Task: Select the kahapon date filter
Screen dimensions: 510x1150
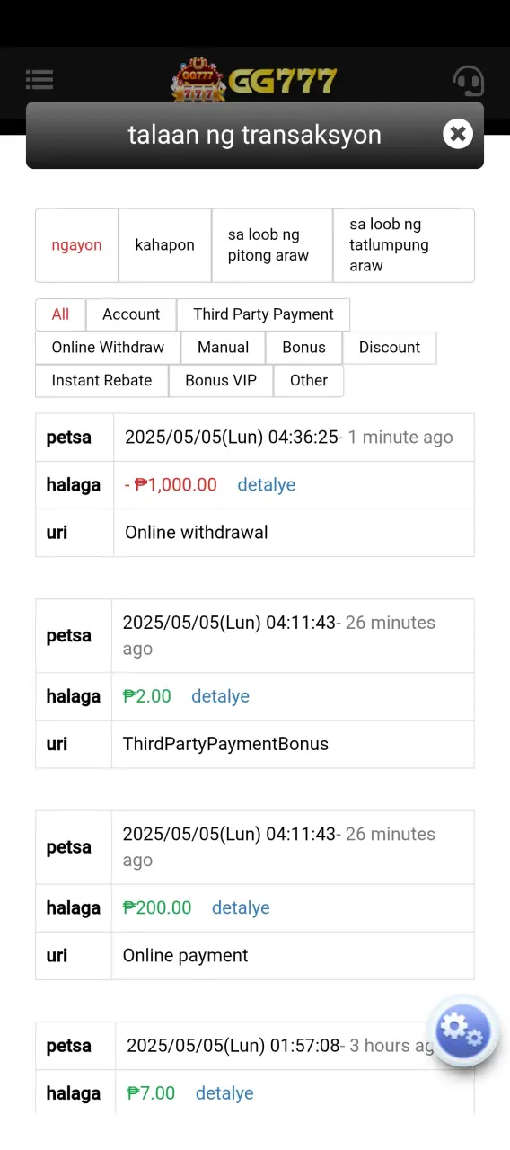Action: (165, 245)
